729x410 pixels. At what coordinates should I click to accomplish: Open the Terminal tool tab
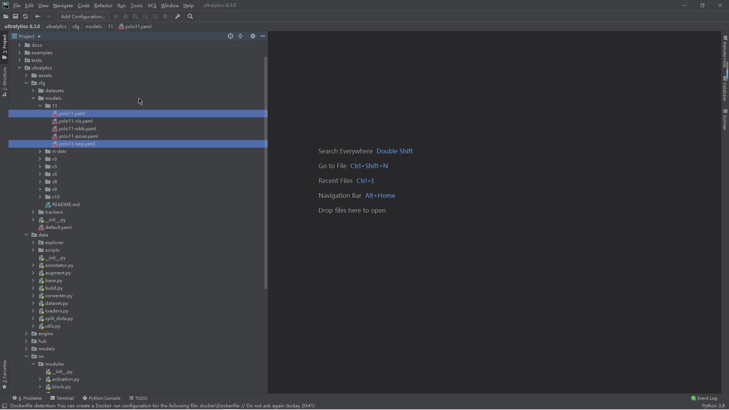[x=62, y=398]
